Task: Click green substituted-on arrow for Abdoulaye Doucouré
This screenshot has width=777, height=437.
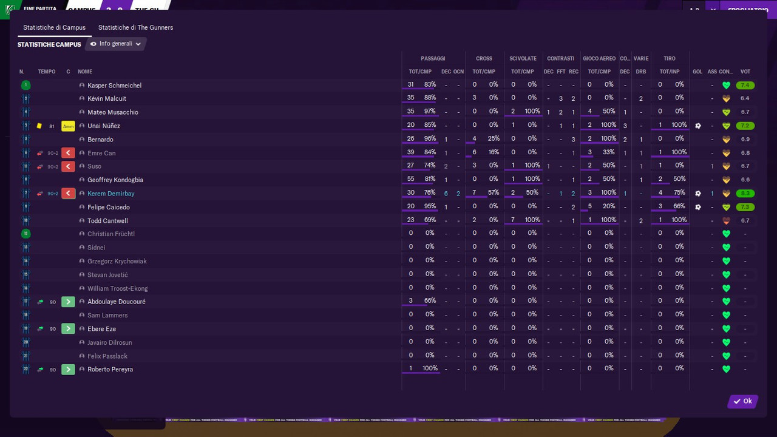Action: click(x=68, y=302)
